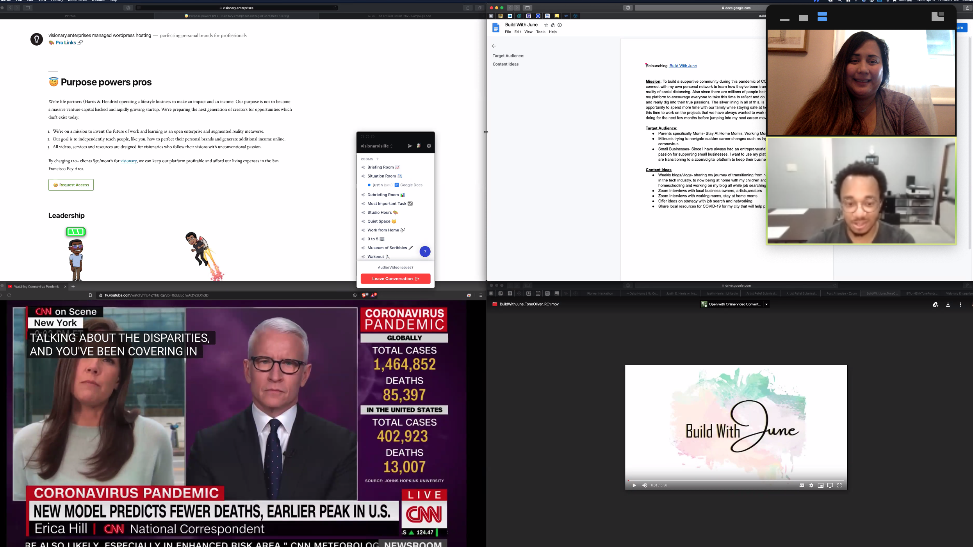Switch call view to single-speaker layout
973x547 pixels.
click(x=804, y=18)
